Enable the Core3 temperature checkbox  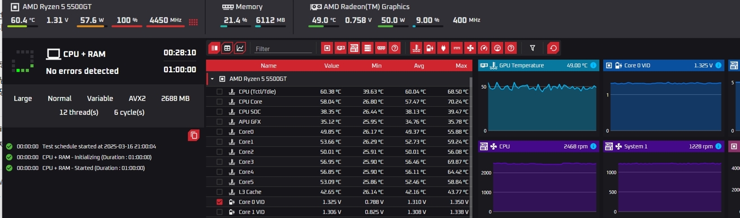[219, 162]
